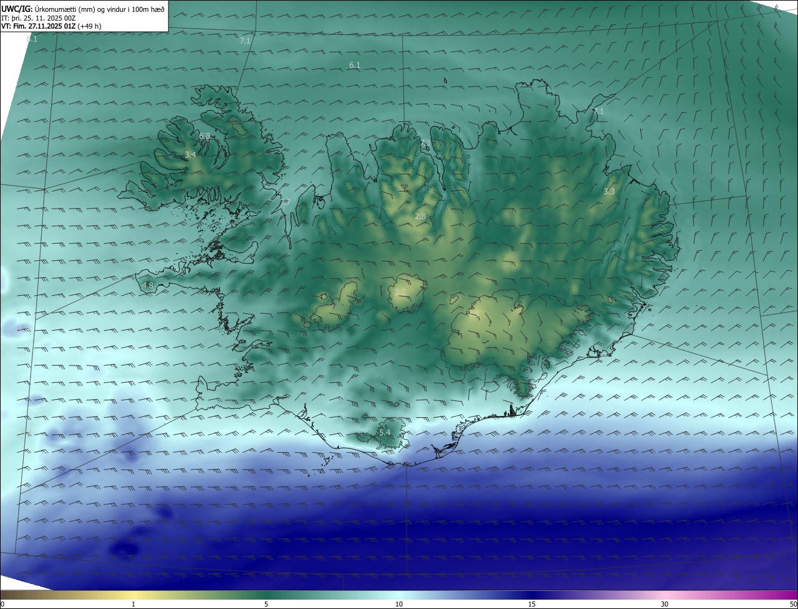
Task: Pick the 3.3 value label
Action: click(609, 192)
